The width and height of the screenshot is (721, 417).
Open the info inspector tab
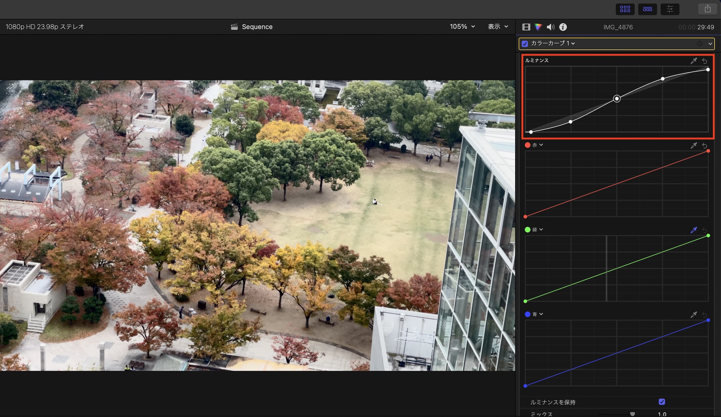click(x=563, y=27)
